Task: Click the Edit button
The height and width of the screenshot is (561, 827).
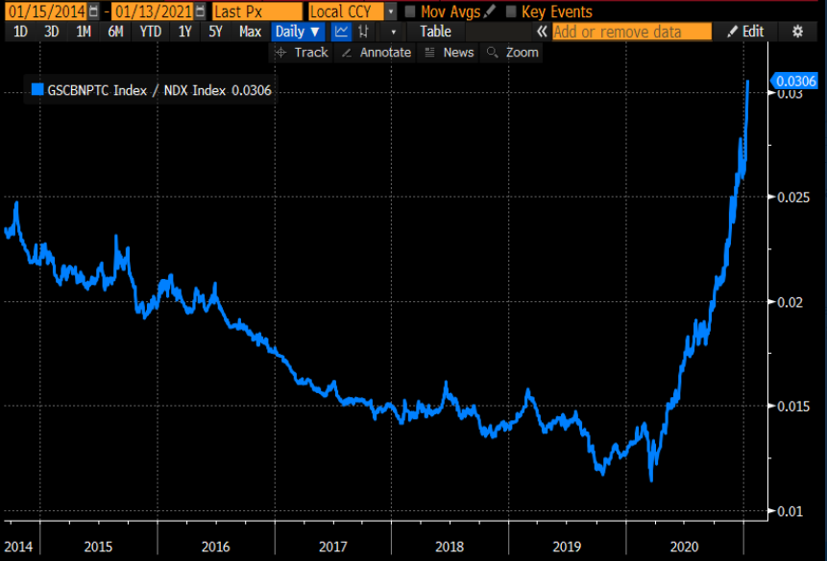Action: [745, 32]
